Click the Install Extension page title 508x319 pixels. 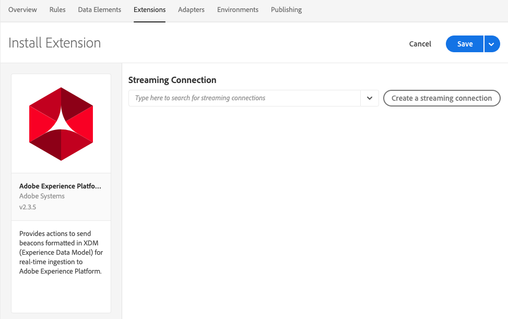pos(55,43)
